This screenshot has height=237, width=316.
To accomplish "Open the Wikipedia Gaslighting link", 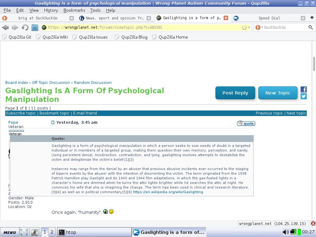I will point(168,192).
